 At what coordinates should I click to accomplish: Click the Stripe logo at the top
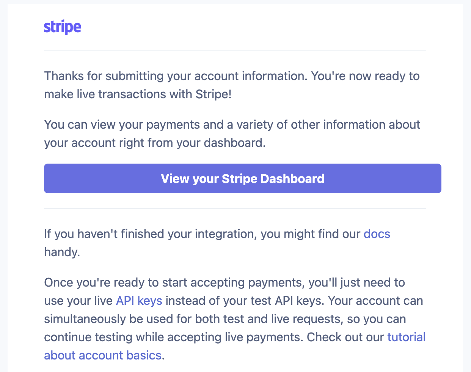(63, 27)
